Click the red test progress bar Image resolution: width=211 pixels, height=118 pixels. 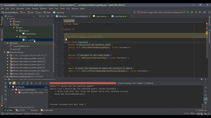[x=83, y=83]
